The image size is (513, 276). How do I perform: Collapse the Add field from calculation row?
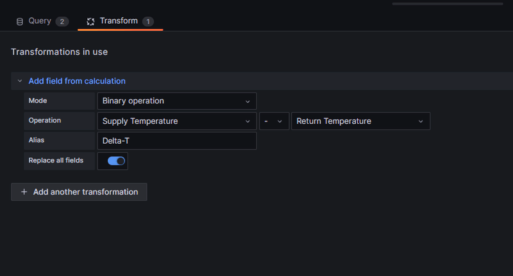pos(20,81)
